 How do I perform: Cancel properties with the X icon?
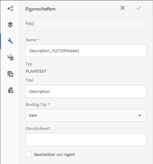click(x=123, y=8)
